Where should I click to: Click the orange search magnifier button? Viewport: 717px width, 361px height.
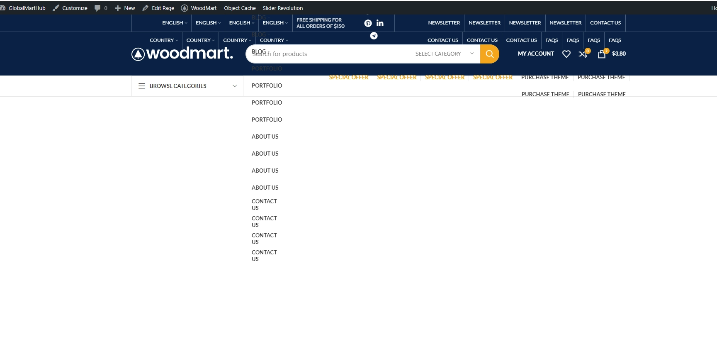[x=489, y=54]
